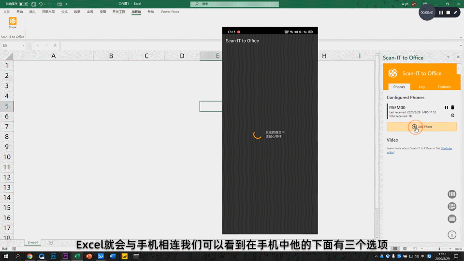Viewport: 464px width, 261px height.
Task: Open Word from taskbar
Action: click(x=113, y=256)
